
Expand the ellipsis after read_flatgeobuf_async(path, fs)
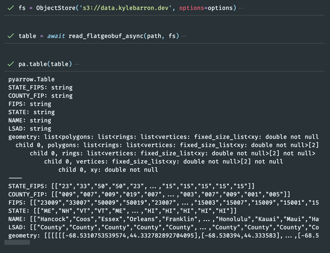pos(184,36)
